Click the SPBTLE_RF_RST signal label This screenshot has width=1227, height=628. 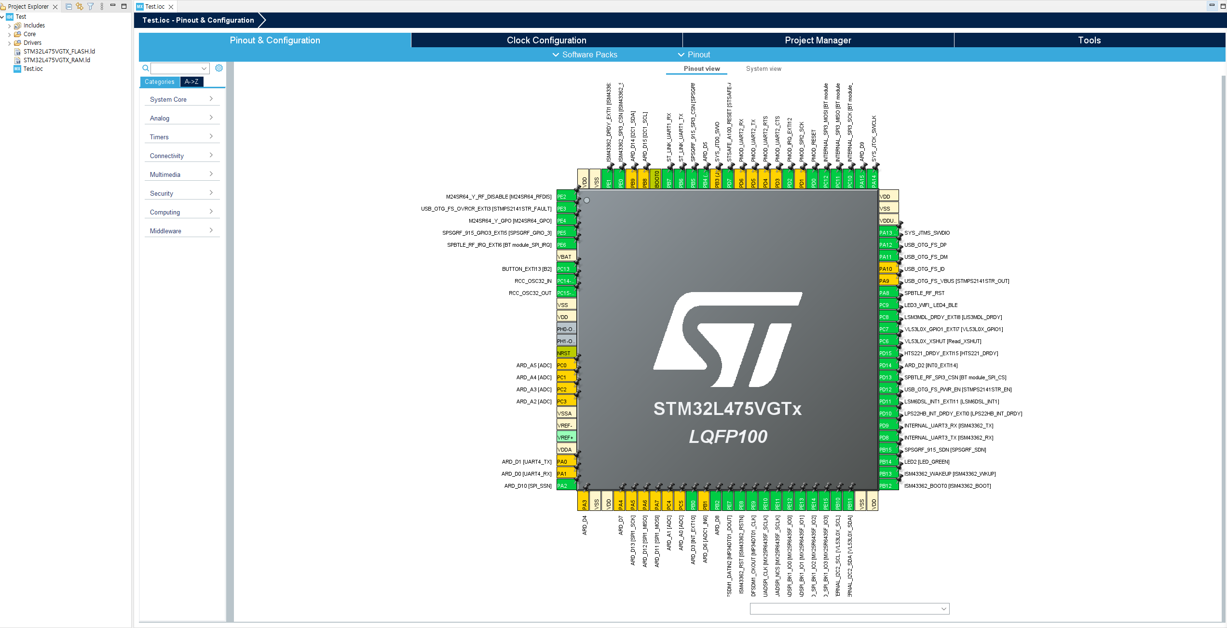pos(924,293)
